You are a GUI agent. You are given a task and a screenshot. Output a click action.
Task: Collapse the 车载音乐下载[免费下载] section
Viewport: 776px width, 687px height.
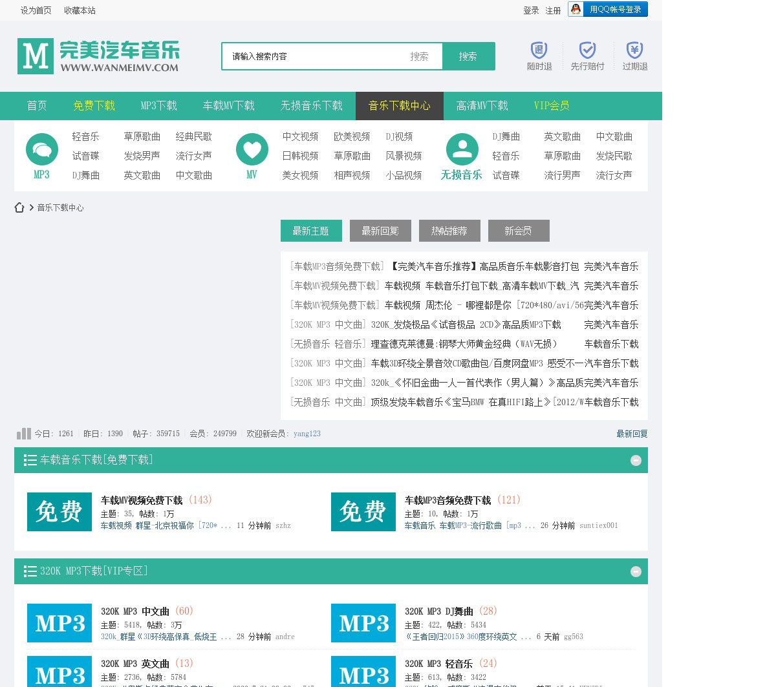(x=636, y=460)
